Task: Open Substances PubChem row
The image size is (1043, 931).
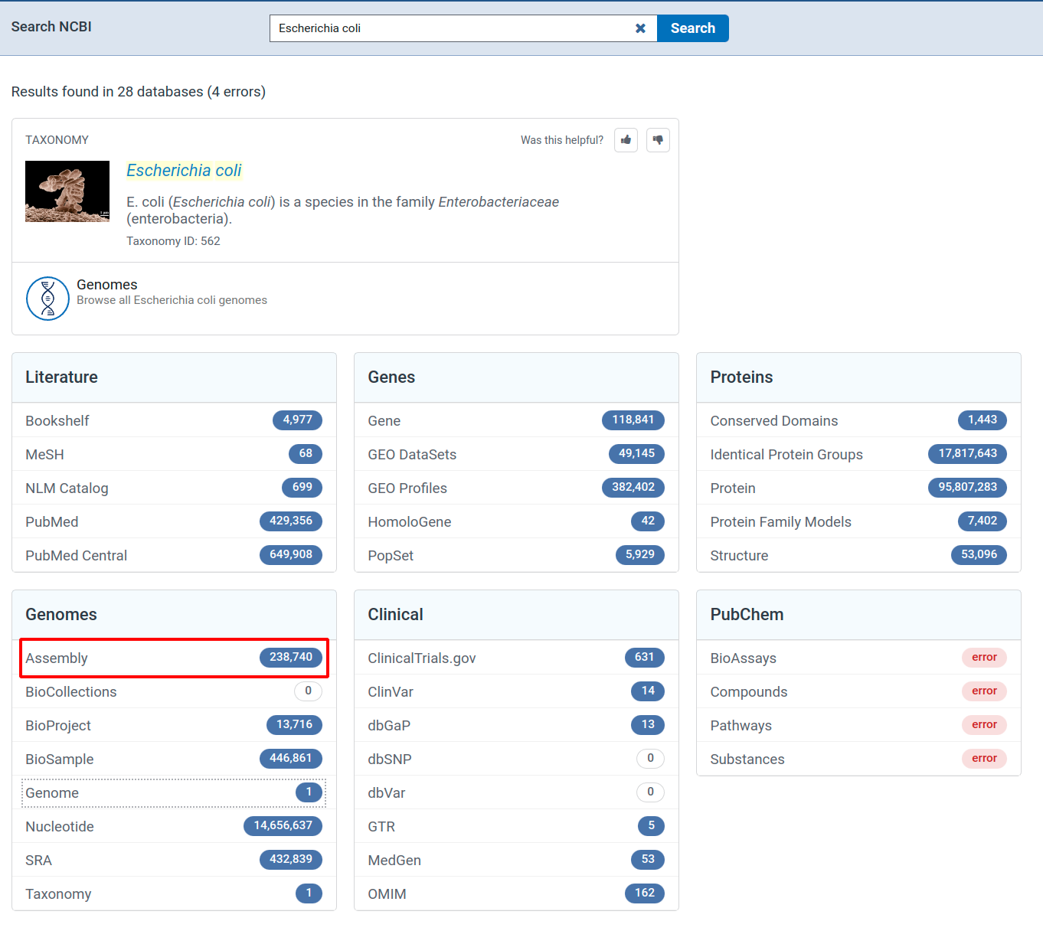Action: [x=858, y=759]
